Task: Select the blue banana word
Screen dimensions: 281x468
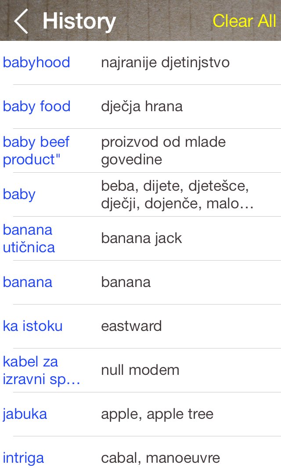Action: pyautogui.click(x=28, y=282)
